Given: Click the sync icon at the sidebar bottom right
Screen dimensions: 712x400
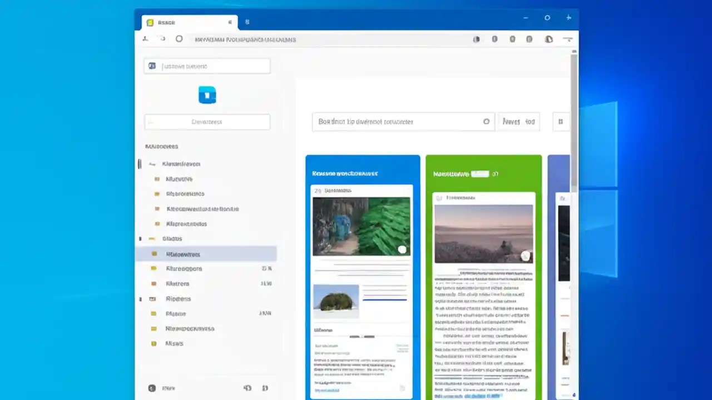Looking at the screenshot, I should [x=265, y=388].
